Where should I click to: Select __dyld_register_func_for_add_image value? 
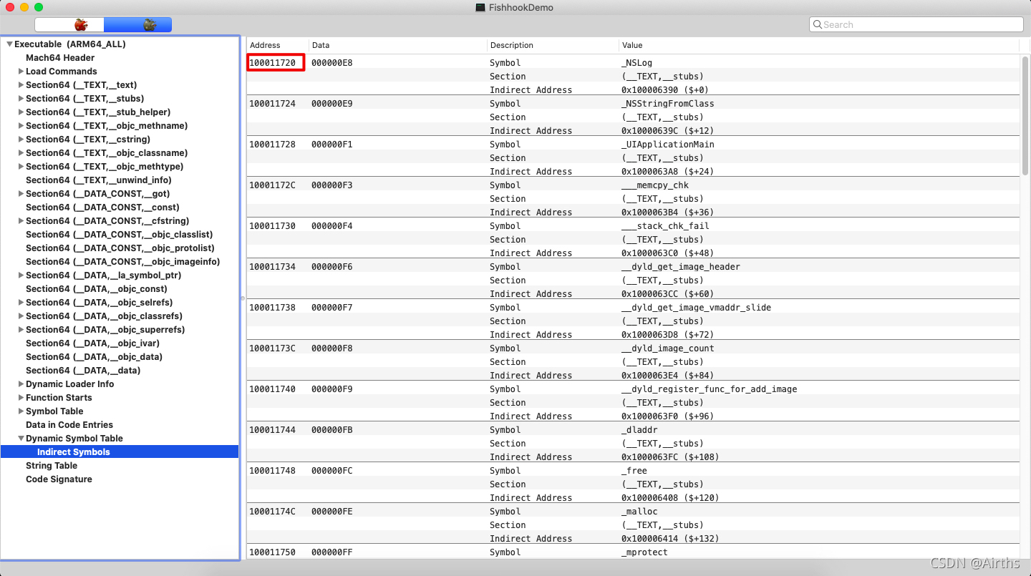(709, 389)
